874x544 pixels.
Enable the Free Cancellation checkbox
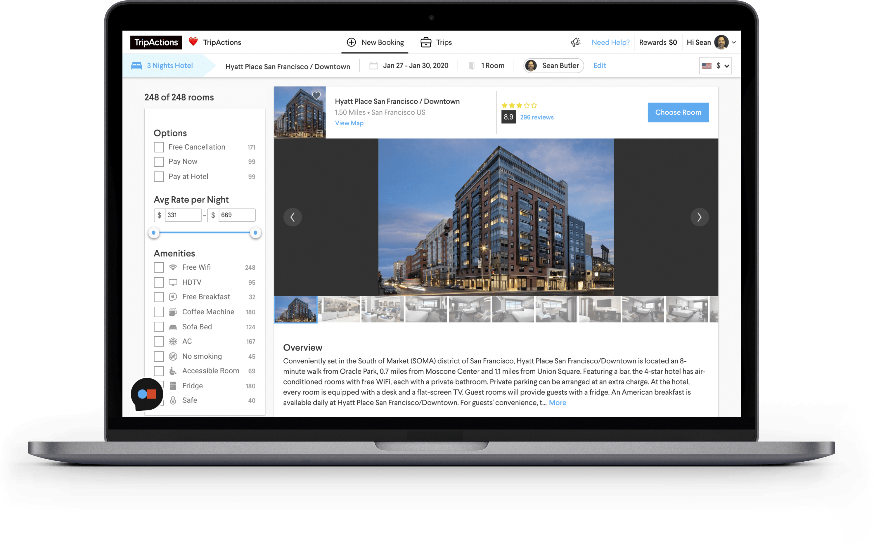(159, 148)
